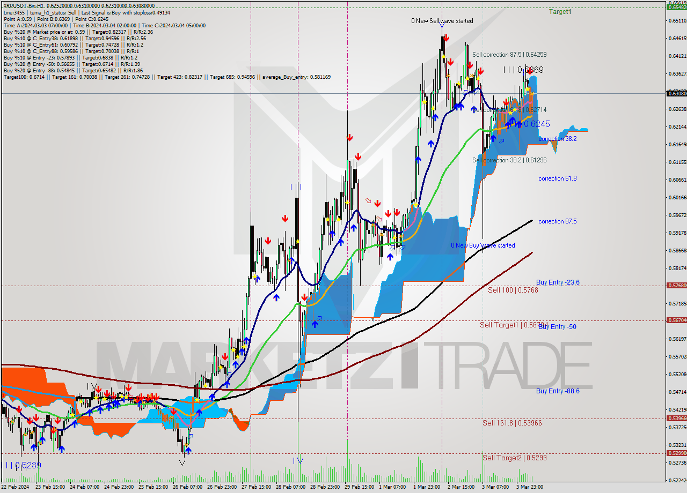Viewport: 687px width, 493px height.
Task: Select the 'Sell Target1 | 0.56704' label
Action: [x=514, y=325]
